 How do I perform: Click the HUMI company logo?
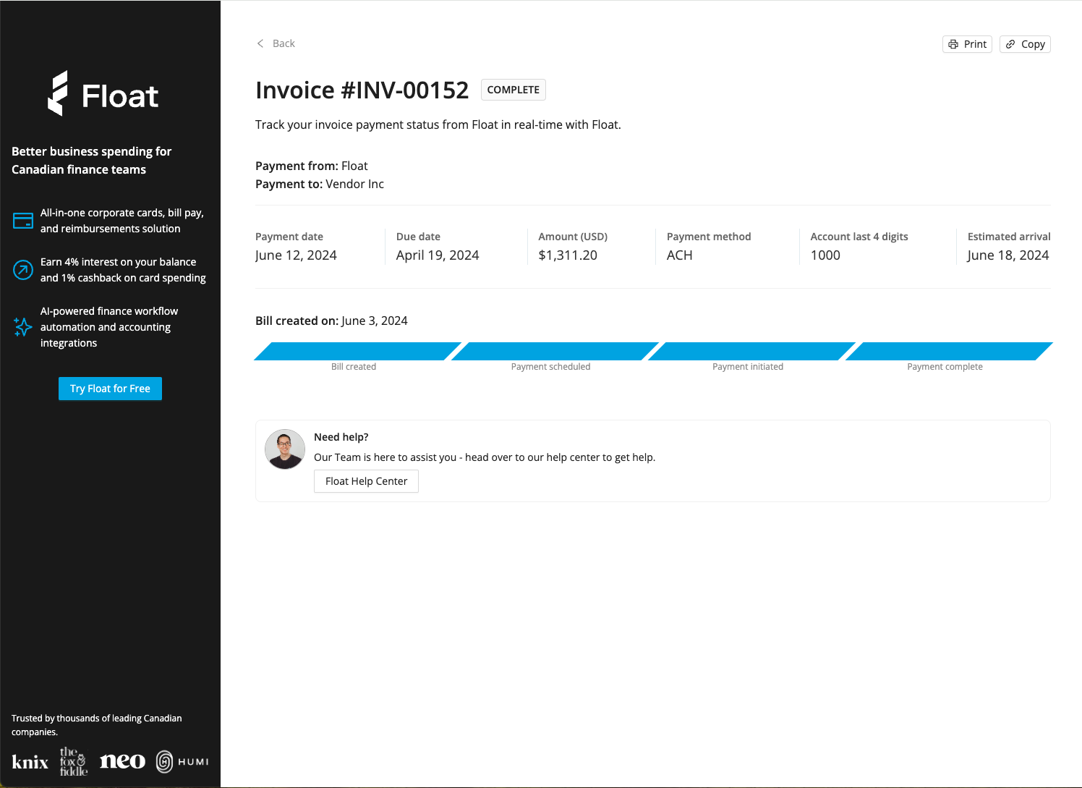(x=182, y=762)
